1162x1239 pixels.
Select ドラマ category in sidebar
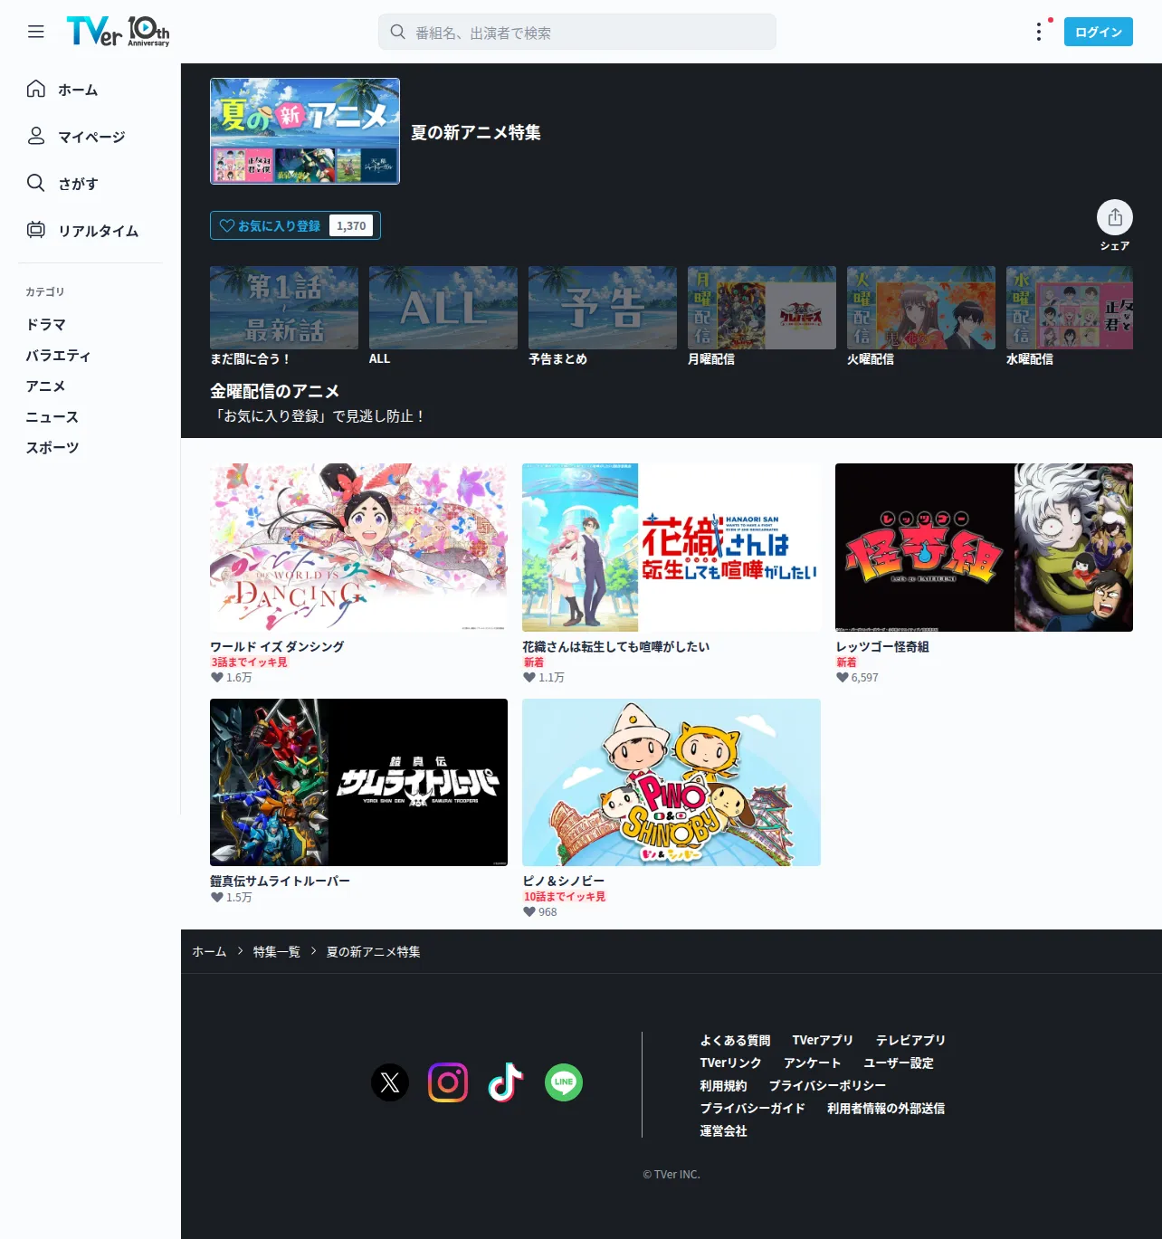pos(46,324)
